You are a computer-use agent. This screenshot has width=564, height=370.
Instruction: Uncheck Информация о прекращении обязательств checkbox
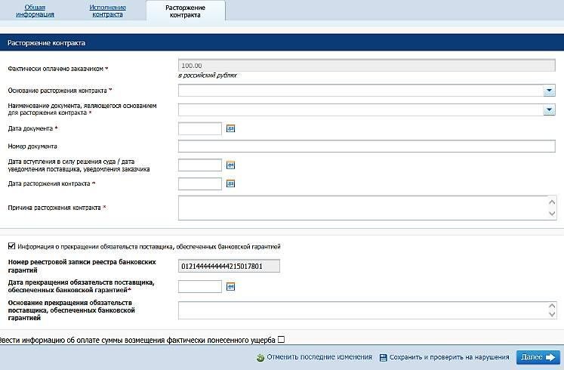tap(11, 246)
